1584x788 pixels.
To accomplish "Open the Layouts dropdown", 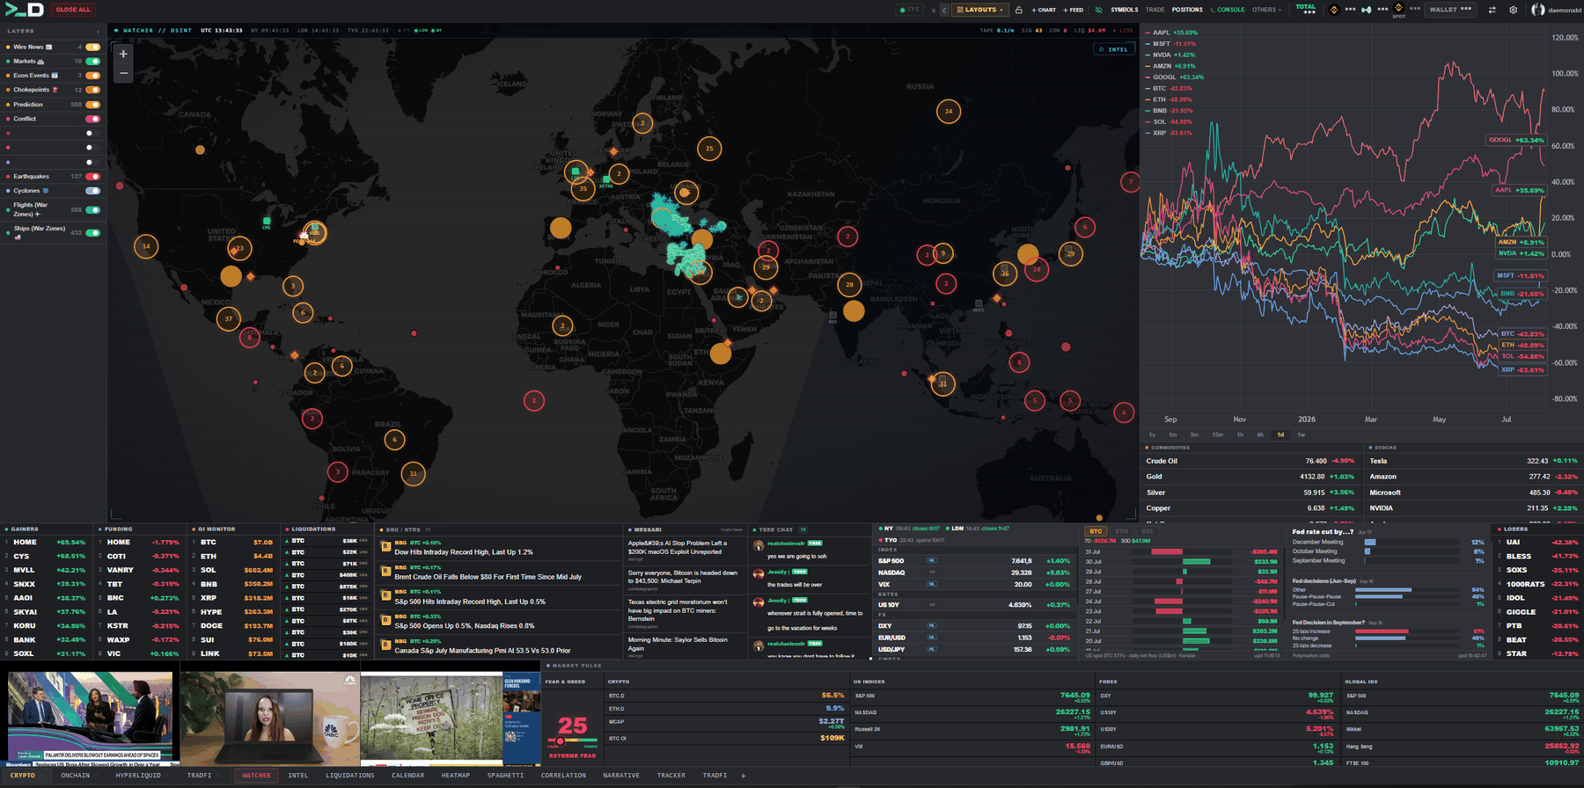I will pyautogui.click(x=979, y=10).
